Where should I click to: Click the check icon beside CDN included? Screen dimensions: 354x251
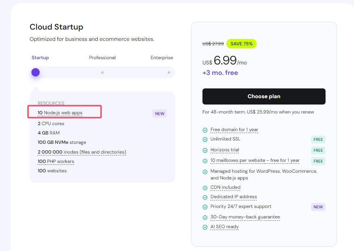(x=205, y=188)
